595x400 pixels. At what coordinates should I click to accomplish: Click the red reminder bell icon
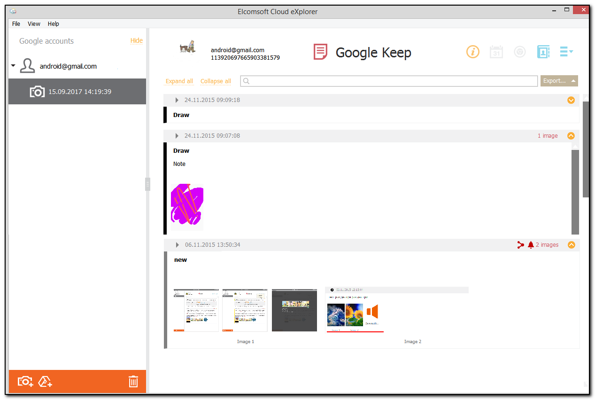(x=531, y=244)
